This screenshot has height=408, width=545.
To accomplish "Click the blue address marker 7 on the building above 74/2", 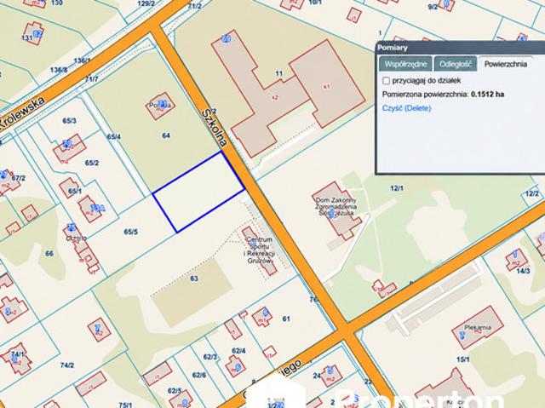I will (98, 327).
